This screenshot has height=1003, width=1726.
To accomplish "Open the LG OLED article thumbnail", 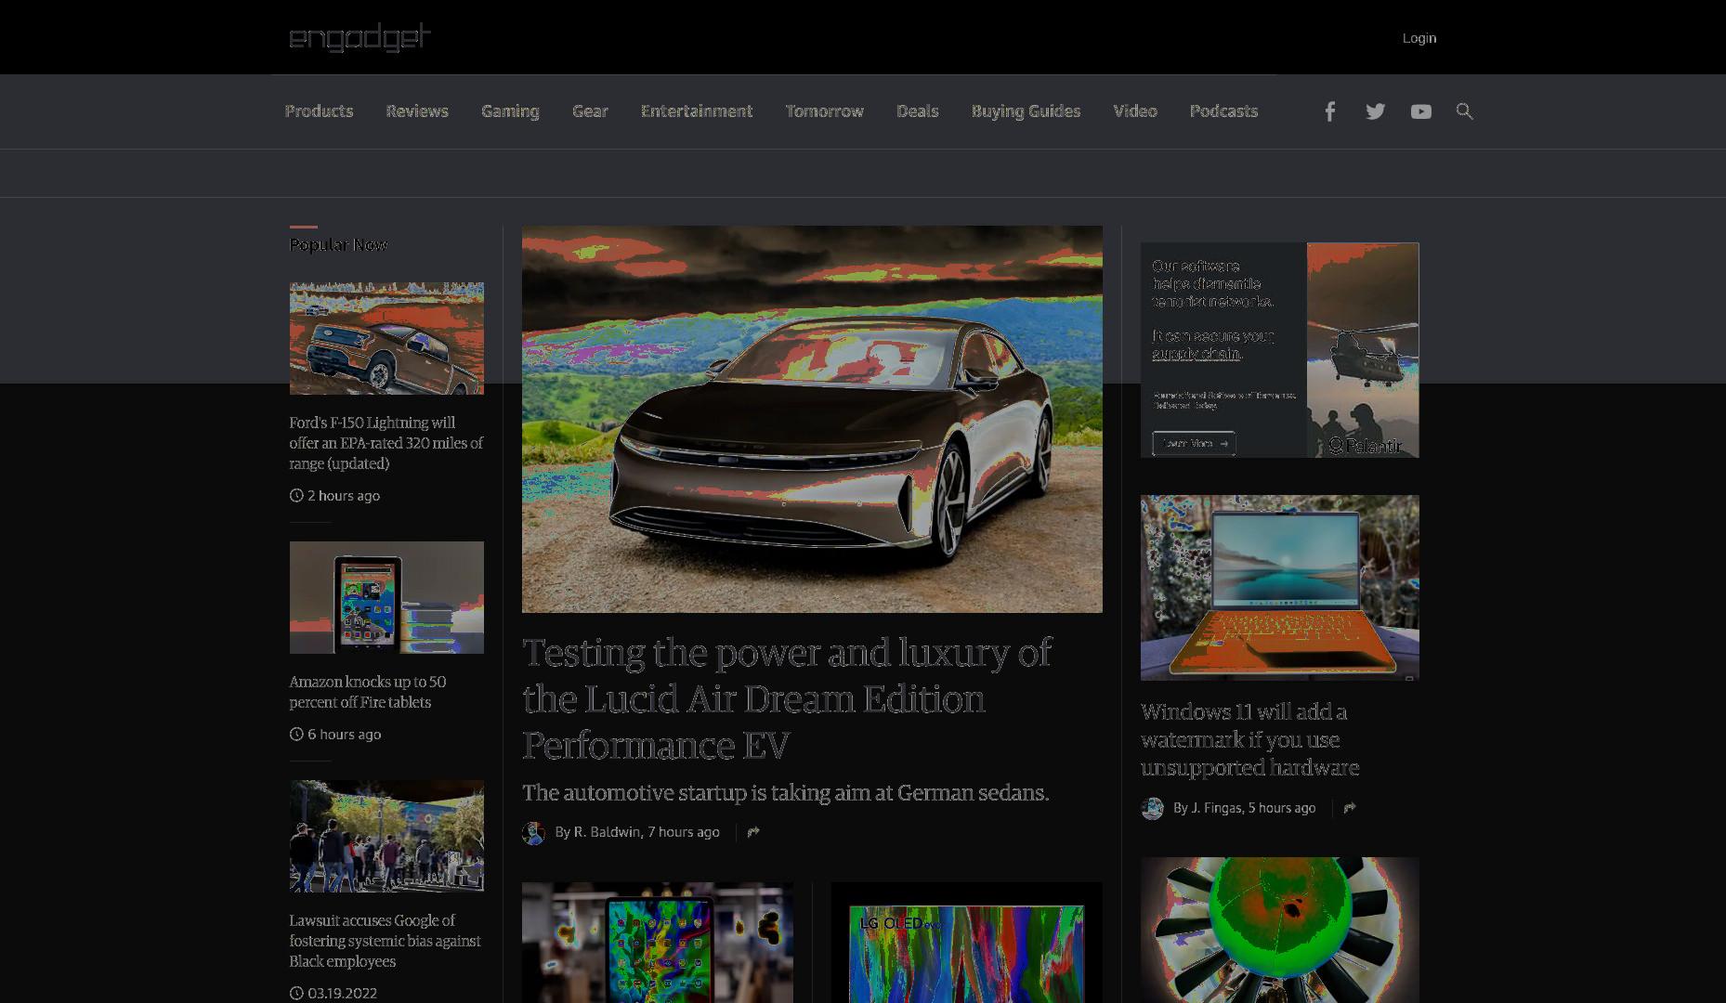I will coord(966,943).
